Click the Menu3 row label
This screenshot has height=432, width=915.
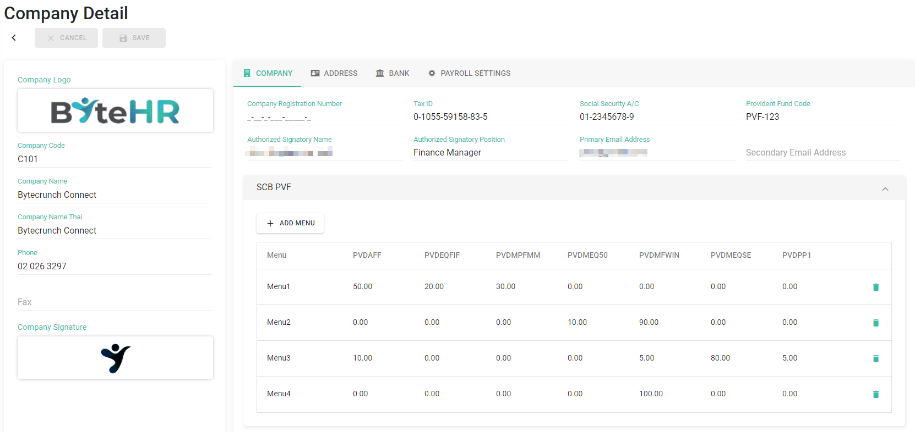(279, 358)
